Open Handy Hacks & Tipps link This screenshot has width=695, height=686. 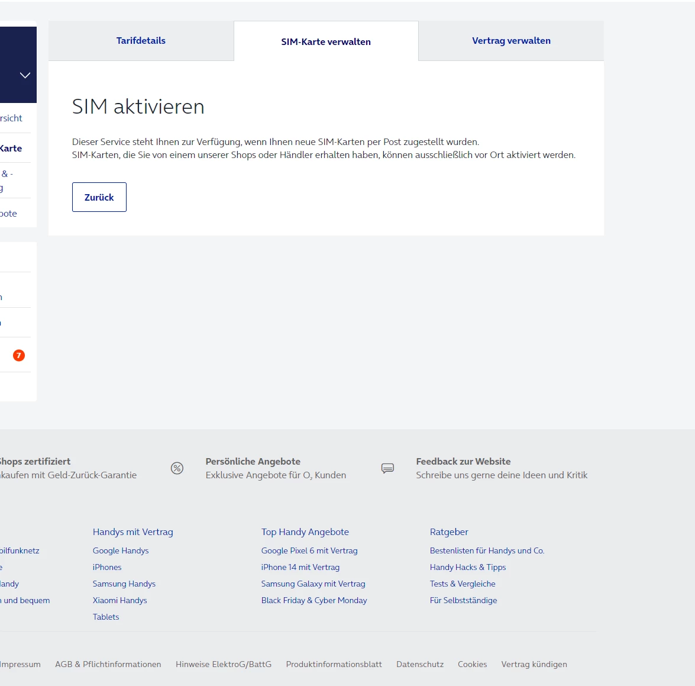tap(468, 567)
